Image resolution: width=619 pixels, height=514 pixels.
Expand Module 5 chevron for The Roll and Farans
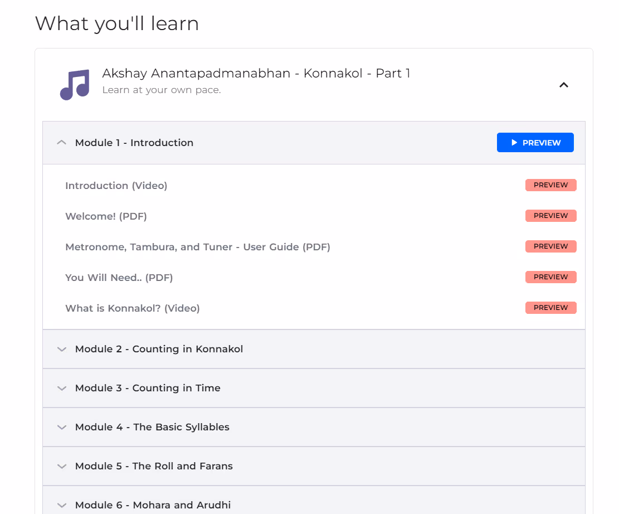[62, 466]
